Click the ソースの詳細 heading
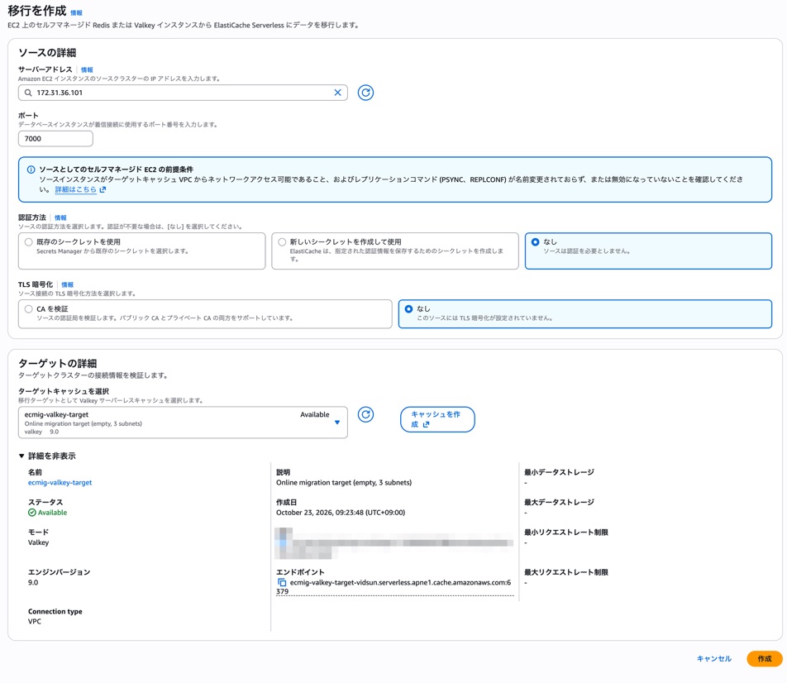 click(x=47, y=53)
